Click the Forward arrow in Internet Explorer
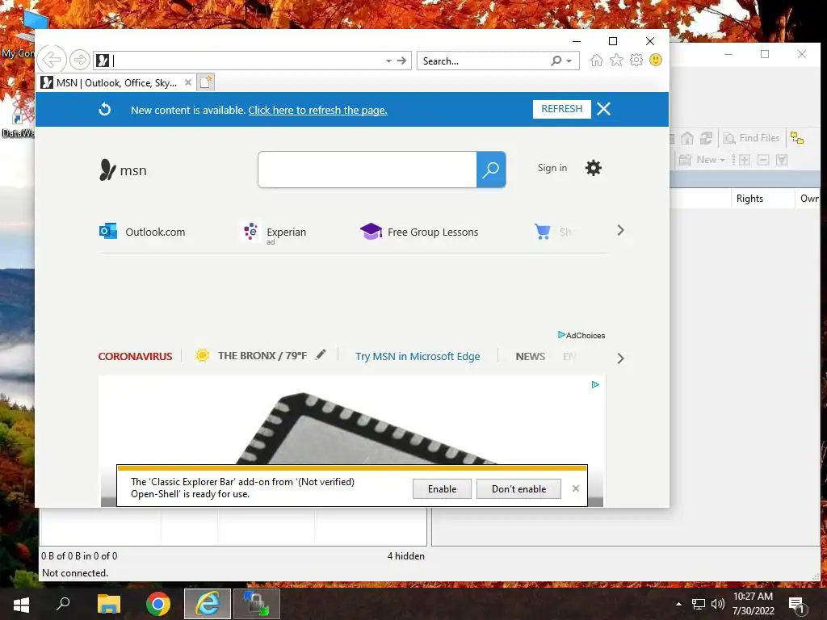 coord(80,60)
